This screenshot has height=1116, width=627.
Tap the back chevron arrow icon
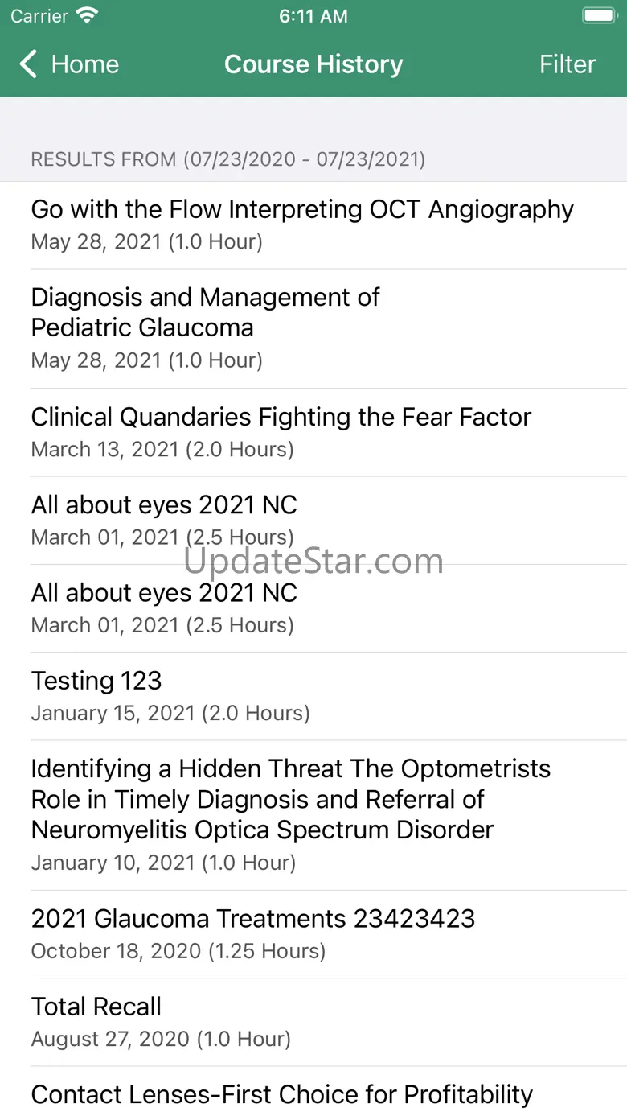tap(28, 64)
